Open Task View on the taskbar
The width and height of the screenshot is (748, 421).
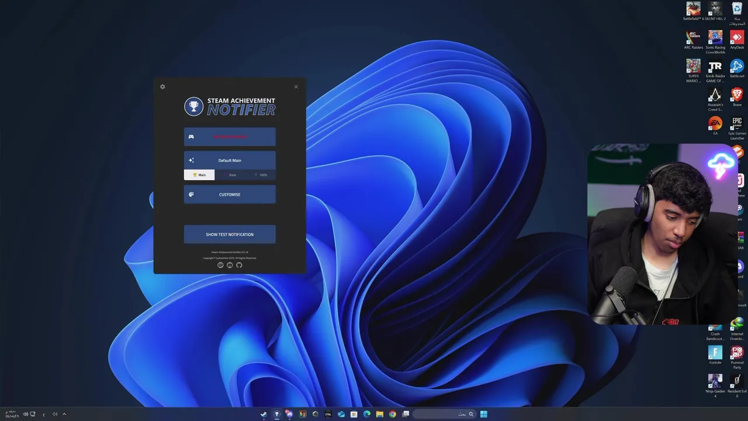[406, 414]
